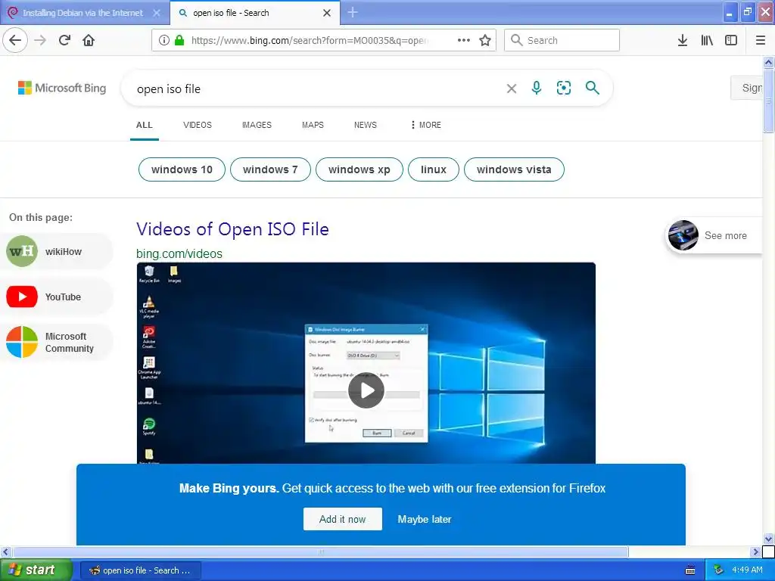Open the Firefox downloads arrow
775x581 pixels.
[683, 40]
